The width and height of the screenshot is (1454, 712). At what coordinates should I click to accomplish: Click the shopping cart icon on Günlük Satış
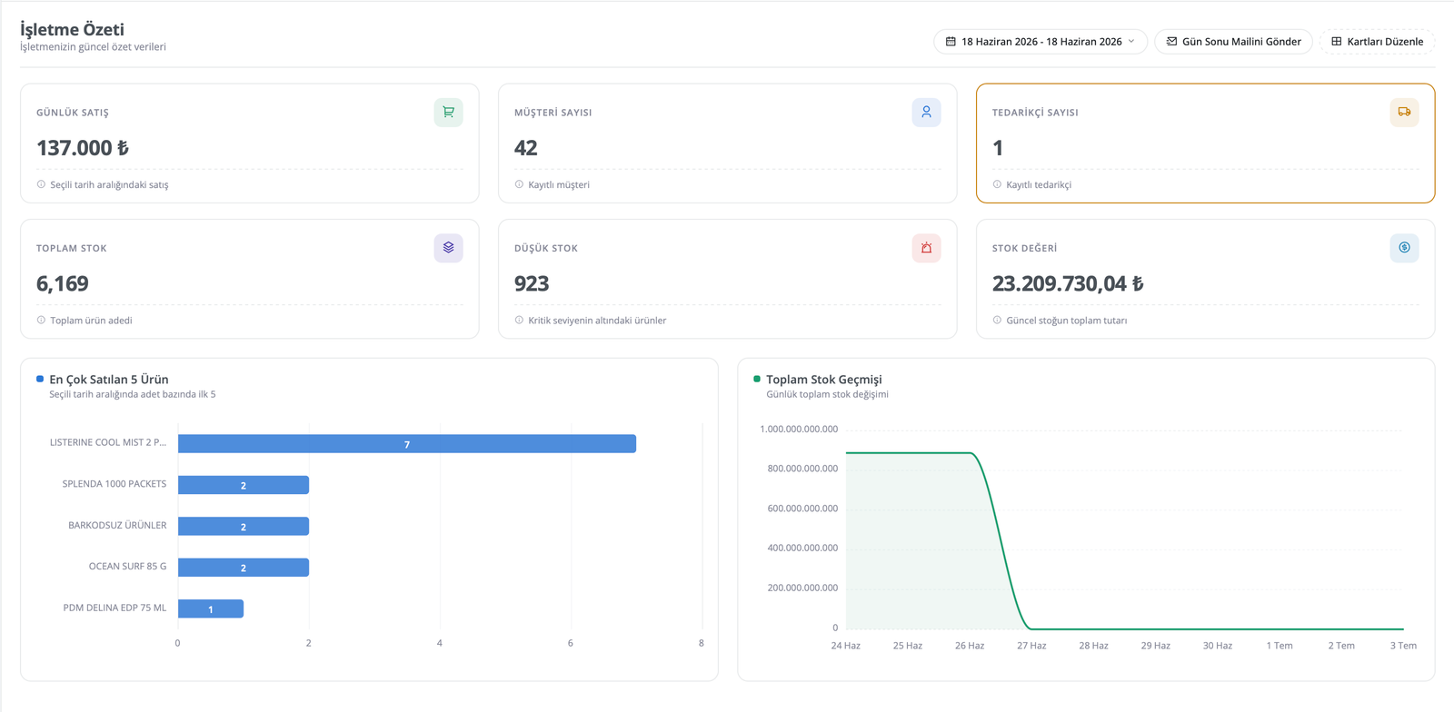(x=448, y=113)
